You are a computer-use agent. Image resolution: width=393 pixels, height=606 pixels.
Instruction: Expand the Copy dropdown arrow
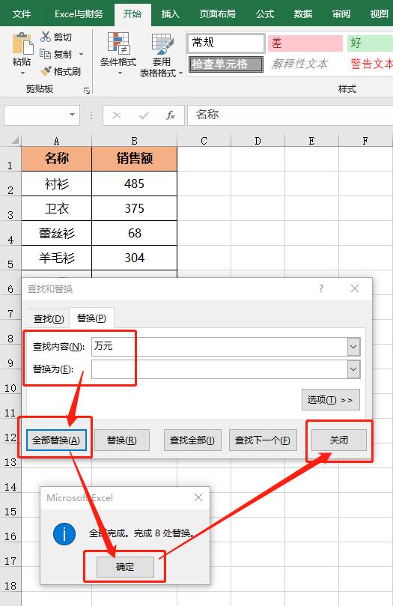point(81,54)
